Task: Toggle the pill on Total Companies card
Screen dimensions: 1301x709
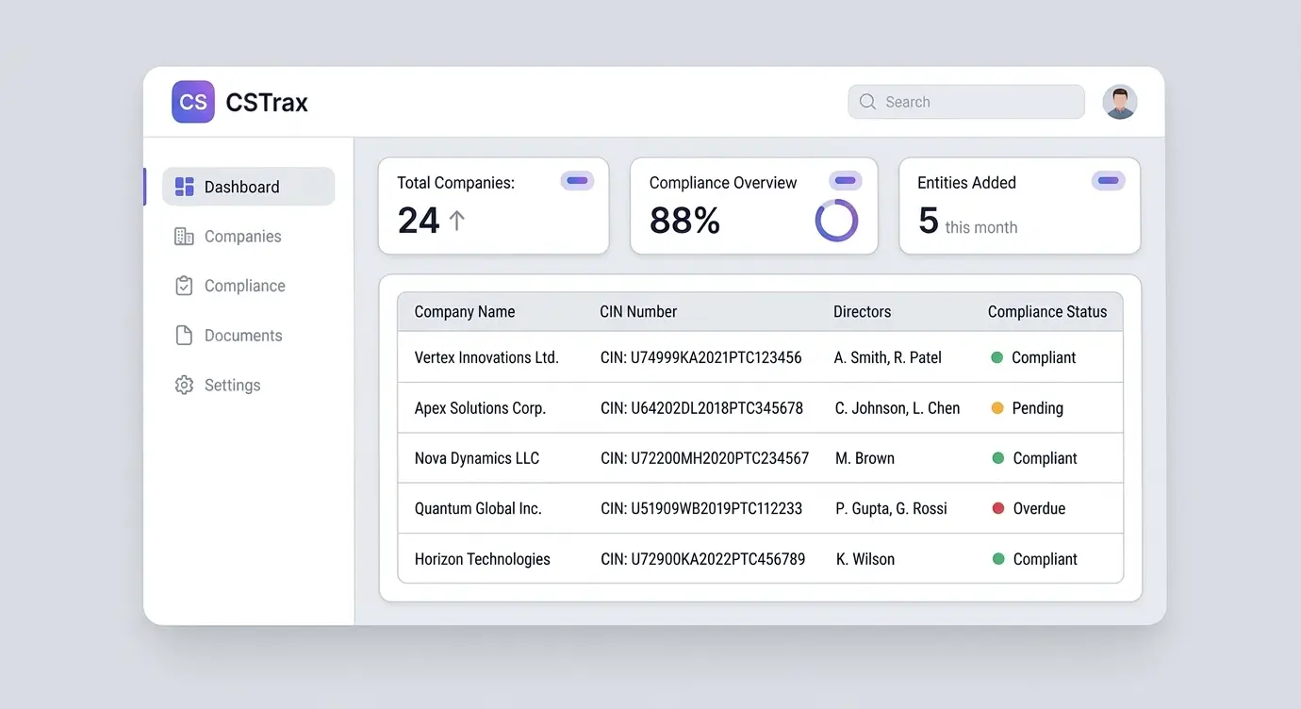Action: 577,181
